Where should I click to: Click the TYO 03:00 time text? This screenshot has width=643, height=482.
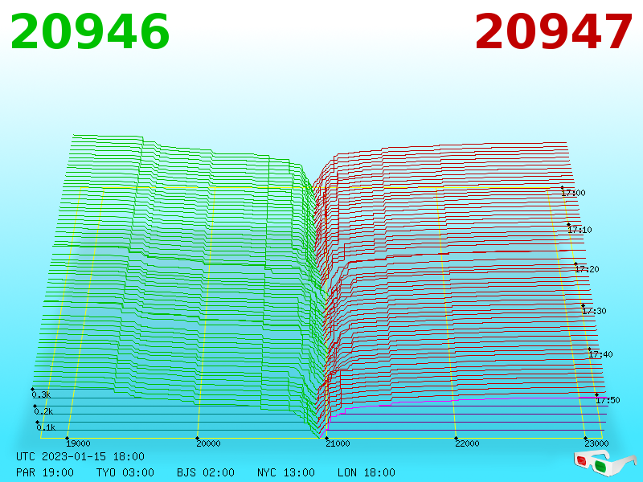tap(125, 472)
